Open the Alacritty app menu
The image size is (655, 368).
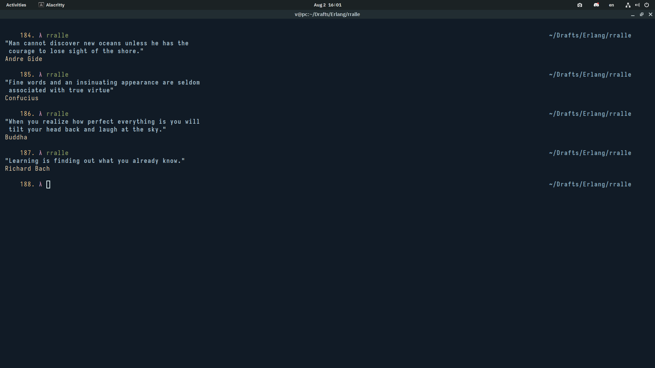[x=55, y=5]
